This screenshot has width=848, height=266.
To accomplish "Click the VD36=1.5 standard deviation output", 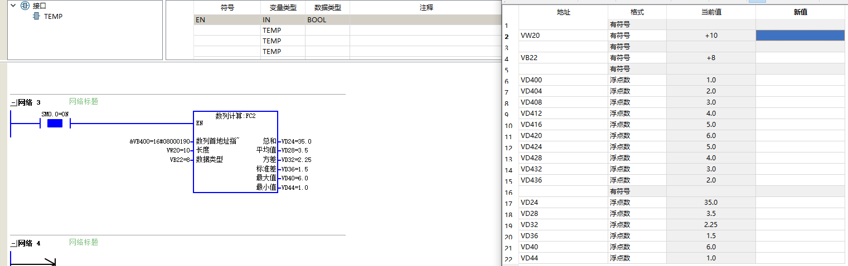I will [x=294, y=169].
